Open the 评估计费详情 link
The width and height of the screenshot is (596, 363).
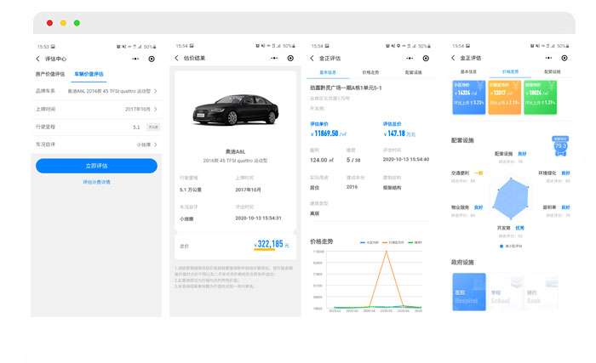click(x=96, y=182)
